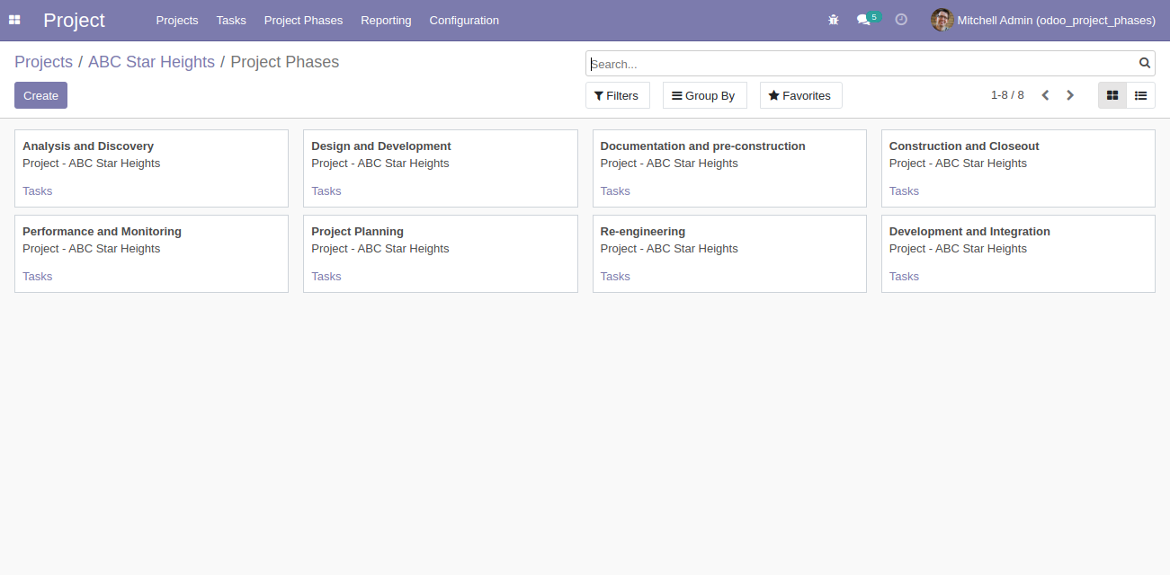Click the Create button

[x=40, y=95]
